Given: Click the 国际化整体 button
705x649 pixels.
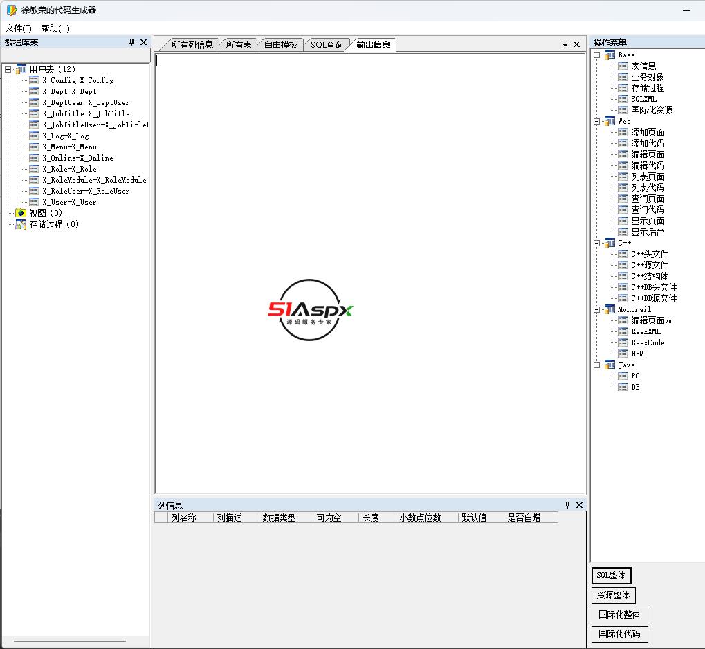Looking at the screenshot, I should point(619,615).
